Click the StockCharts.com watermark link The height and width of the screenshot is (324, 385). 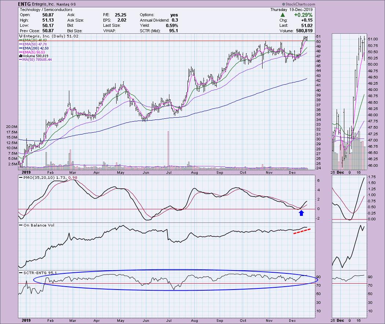coord(298,4)
